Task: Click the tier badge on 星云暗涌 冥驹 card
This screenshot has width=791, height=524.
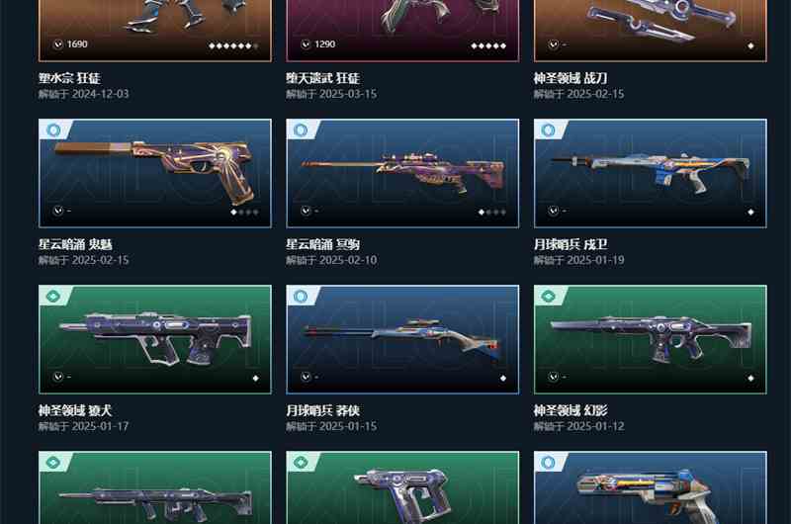Action: point(301,131)
